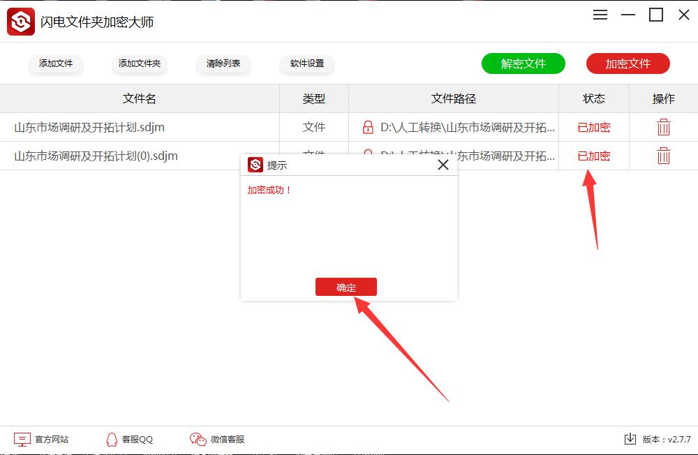Click the first row file path text
Image resolution: width=698 pixels, height=455 pixels.
(x=468, y=127)
